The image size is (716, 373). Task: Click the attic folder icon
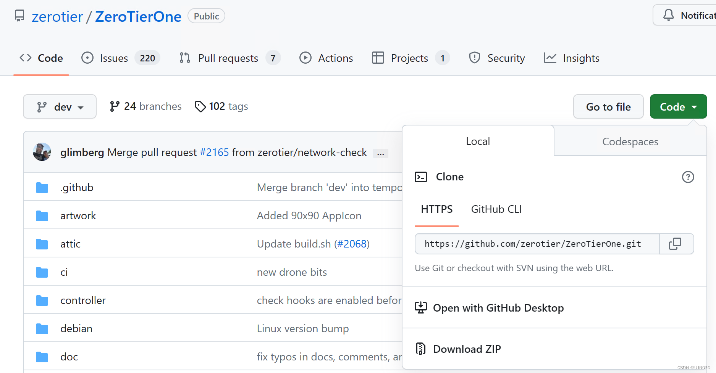(x=42, y=244)
